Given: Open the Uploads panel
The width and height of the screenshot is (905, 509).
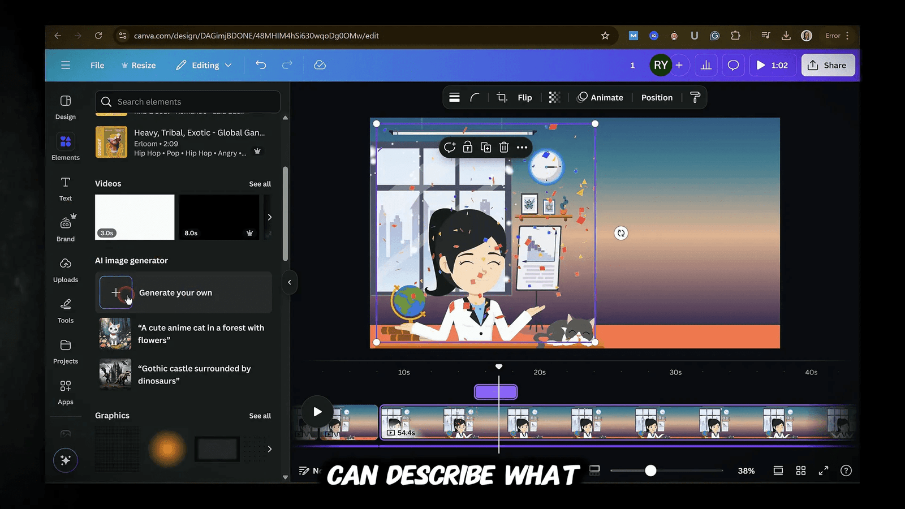Looking at the screenshot, I should pyautogui.click(x=65, y=270).
